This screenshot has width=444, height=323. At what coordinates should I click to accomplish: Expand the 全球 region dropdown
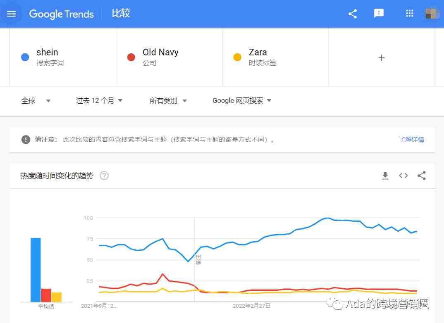pyautogui.click(x=36, y=101)
